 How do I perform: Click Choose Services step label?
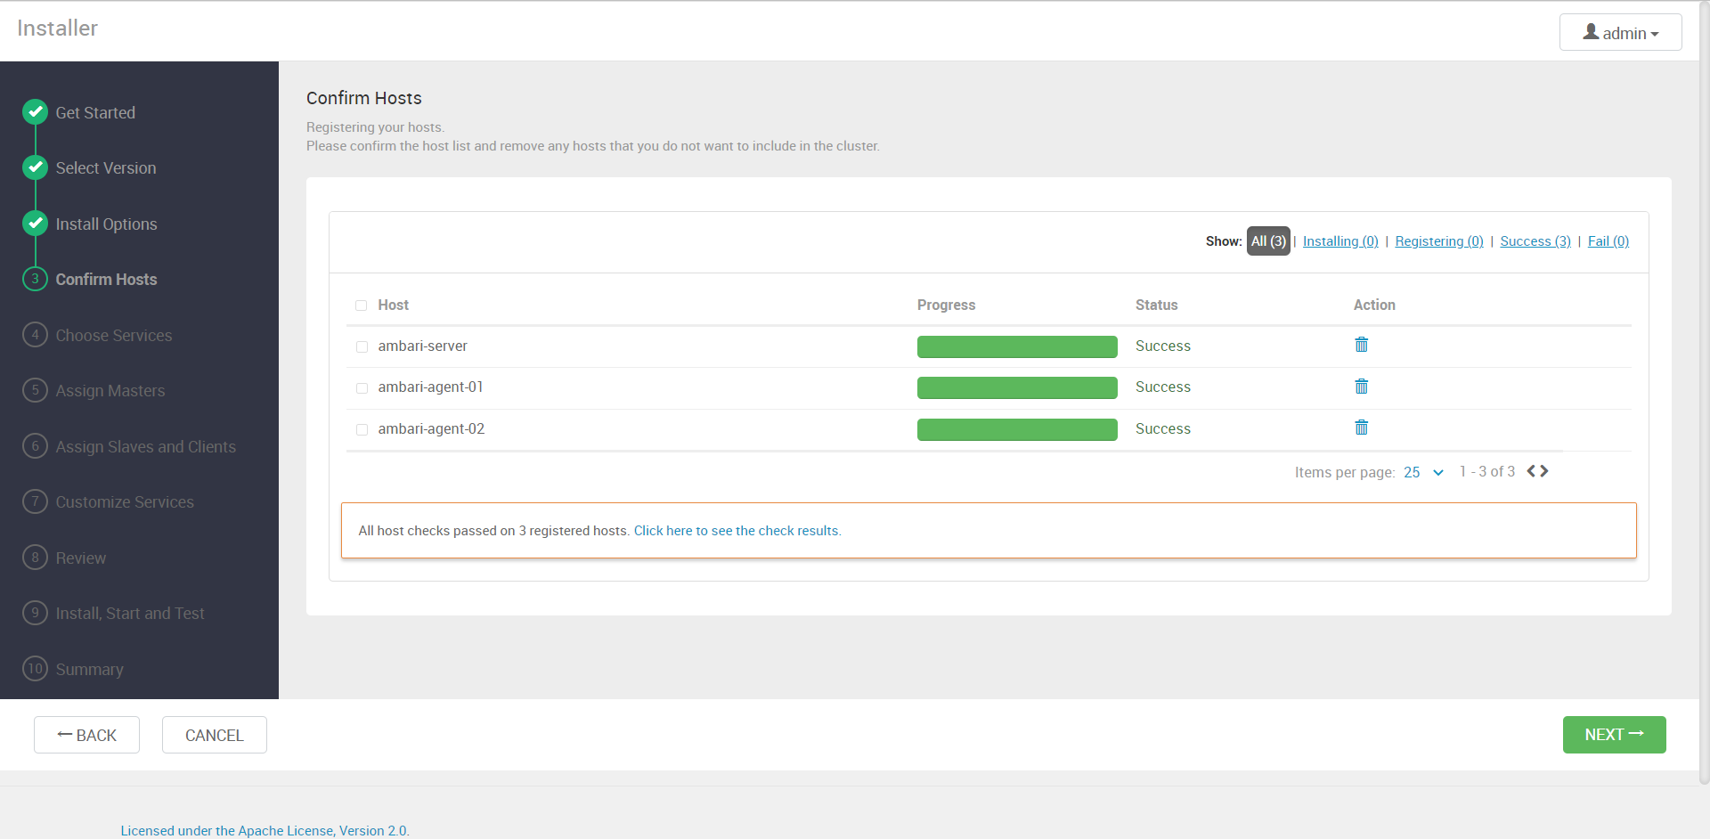[114, 335]
